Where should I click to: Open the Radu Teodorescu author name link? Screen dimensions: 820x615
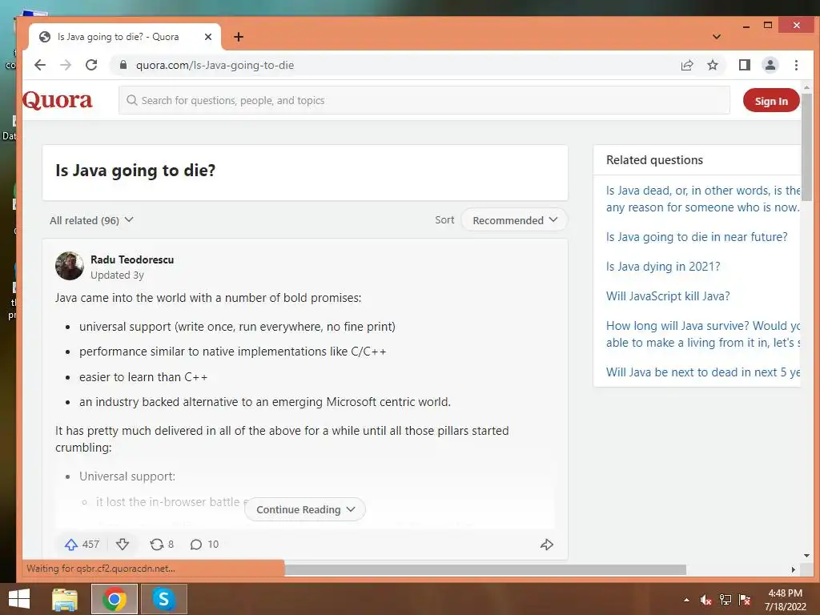[132, 259]
